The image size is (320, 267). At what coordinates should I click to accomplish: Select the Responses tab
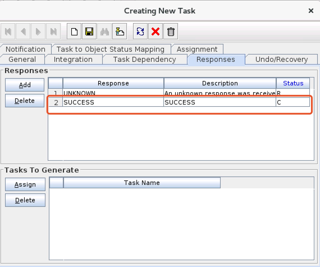(x=216, y=59)
